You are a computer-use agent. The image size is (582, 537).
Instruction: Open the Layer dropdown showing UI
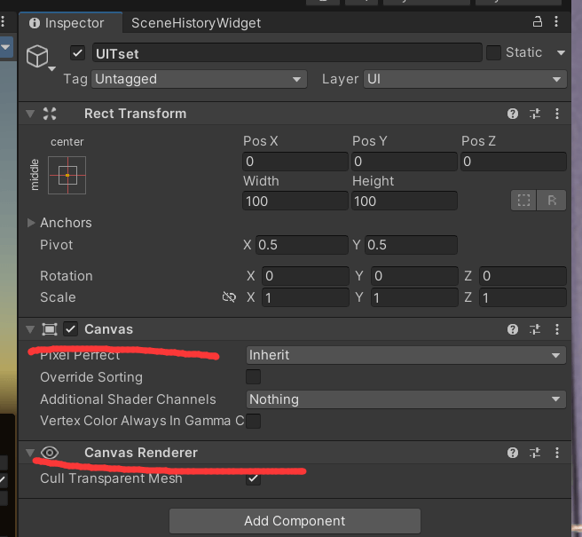coord(464,79)
